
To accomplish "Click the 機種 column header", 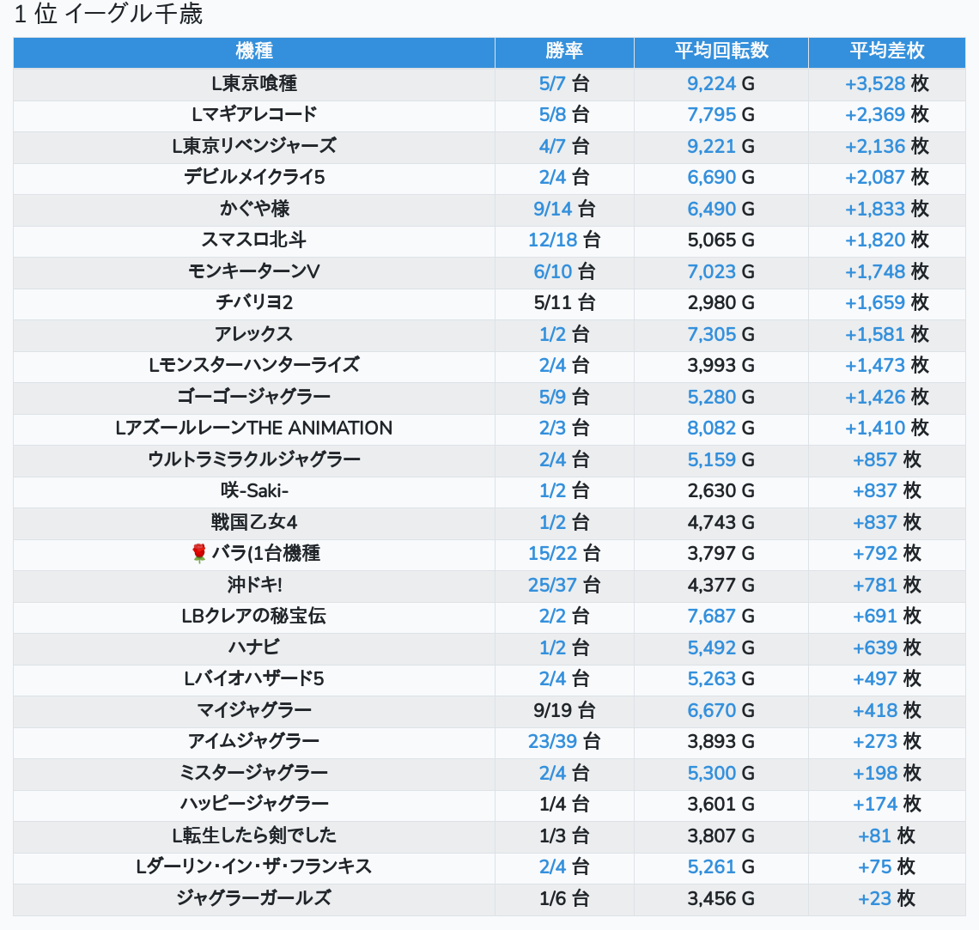I will point(254,52).
